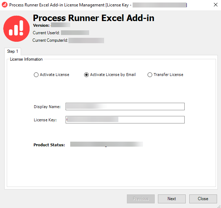The width and height of the screenshot is (221, 208).
Task: Close the window using the X button
Action: click(x=216, y=5)
